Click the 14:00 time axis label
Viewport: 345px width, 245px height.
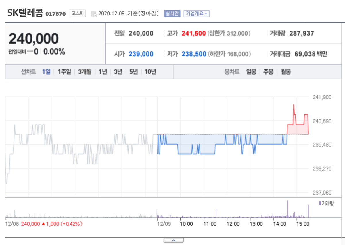pyautogui.click(x=279, y=224)
